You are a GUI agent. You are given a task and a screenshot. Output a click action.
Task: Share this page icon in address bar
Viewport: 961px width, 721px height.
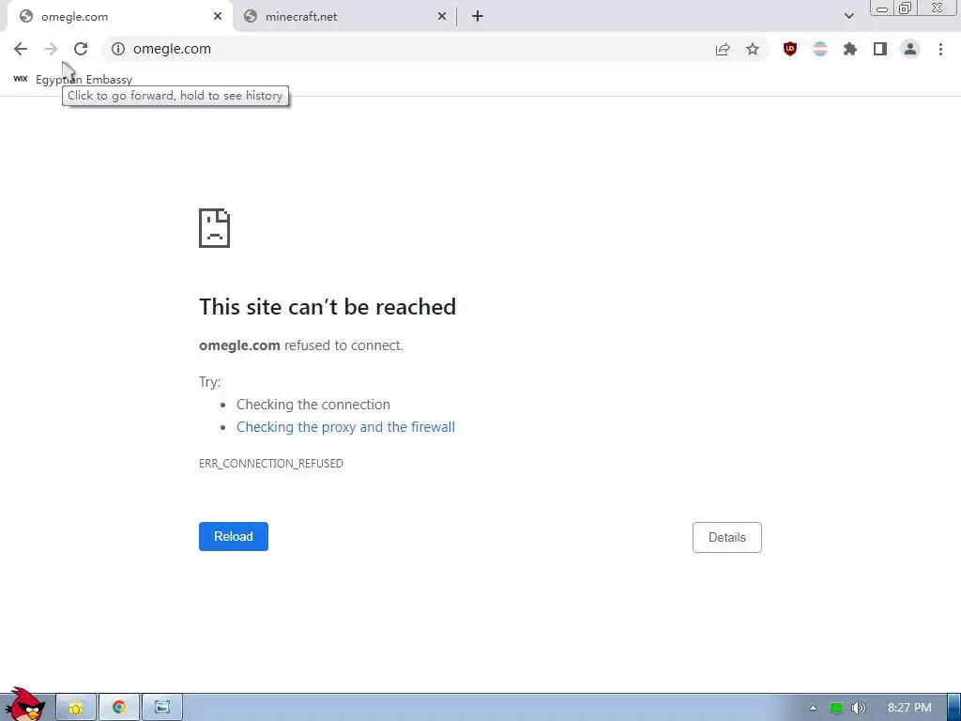(723, 50)
